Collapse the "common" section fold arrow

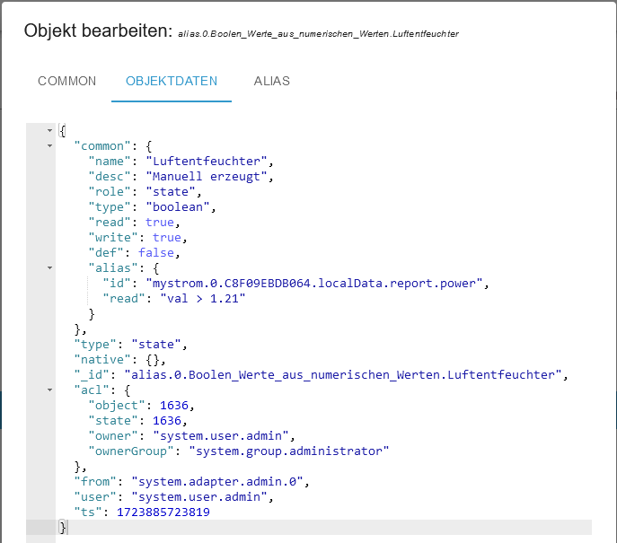[x=50, y=145]
